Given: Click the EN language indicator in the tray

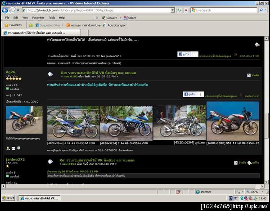Looking at the screenshot, I should 231,198.
